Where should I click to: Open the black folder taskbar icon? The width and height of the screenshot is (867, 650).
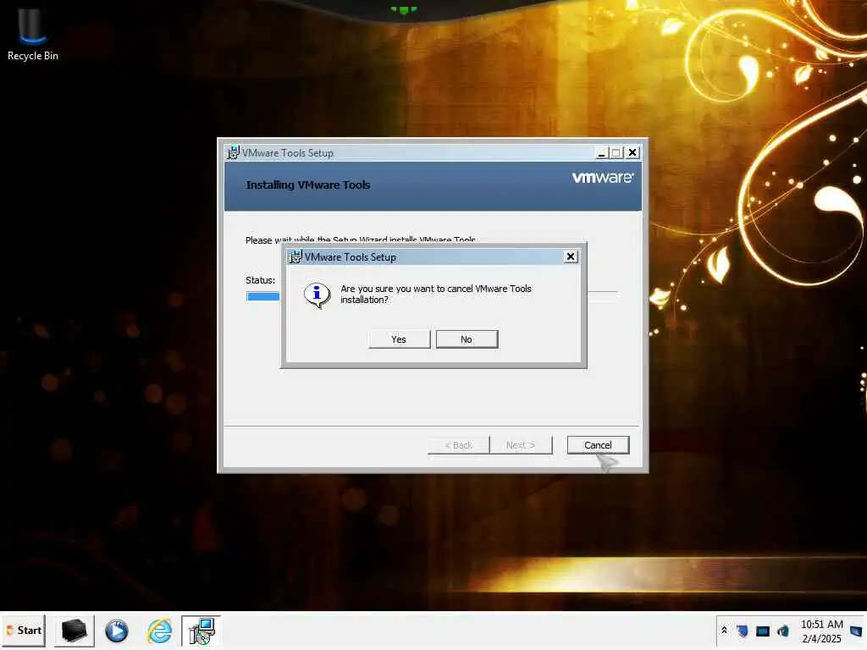(x=75, y=631)
